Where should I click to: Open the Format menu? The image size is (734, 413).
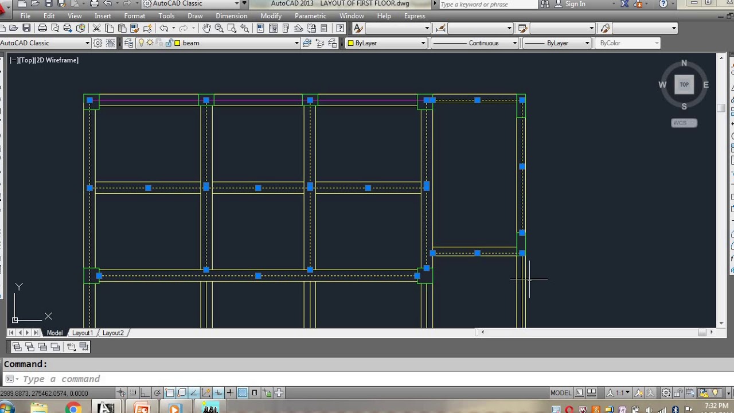pos(135,16)
